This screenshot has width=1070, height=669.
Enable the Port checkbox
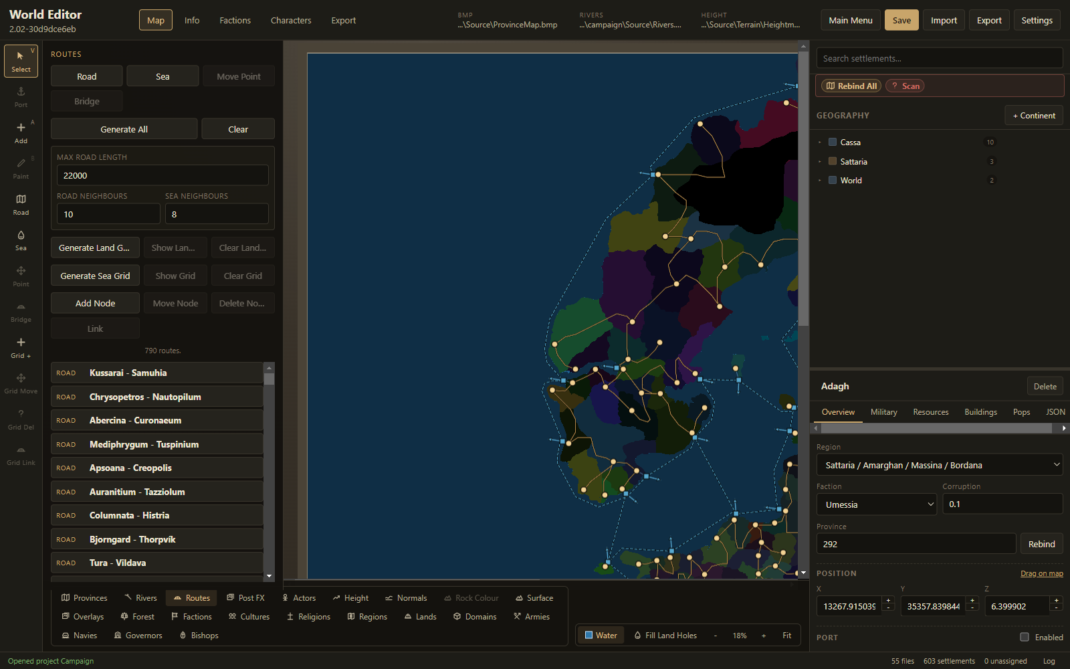[x=1025, y=637]
